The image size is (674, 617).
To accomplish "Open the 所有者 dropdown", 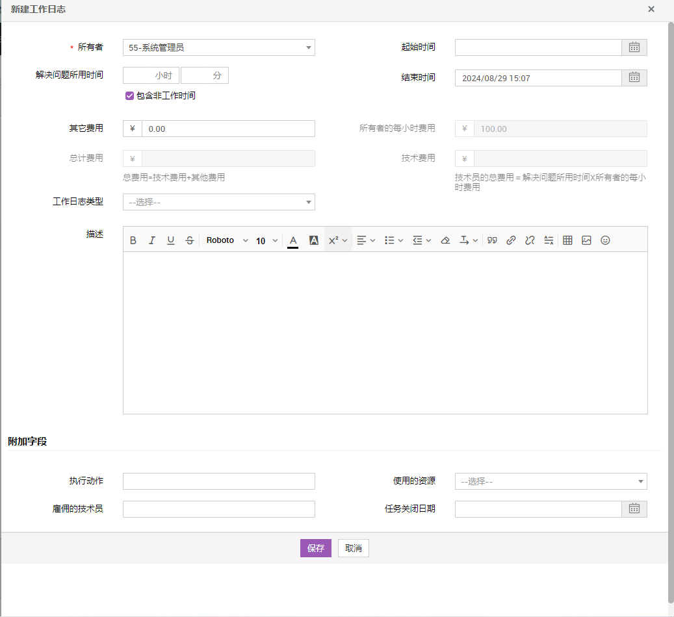I will click(218, 47).
